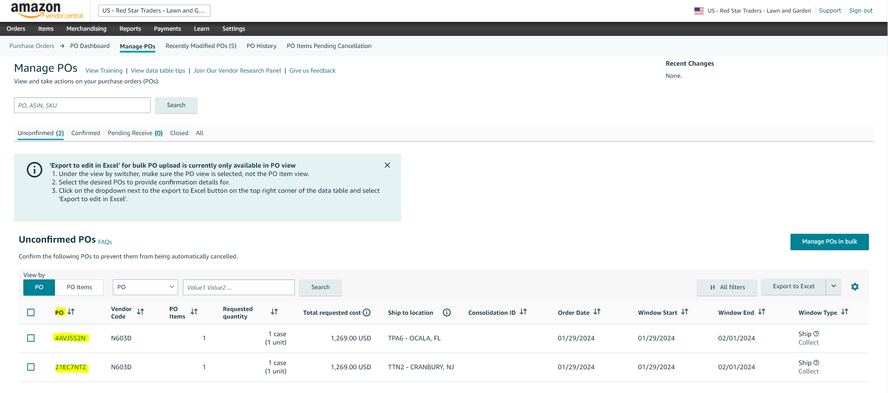Go to PO Dashboard tab
The height and width of the screenshot is (393, 888).
tap(90, 46)
